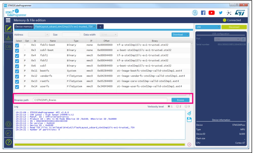
Task: Save the log with the floppy disk icon
Action: 189,120
